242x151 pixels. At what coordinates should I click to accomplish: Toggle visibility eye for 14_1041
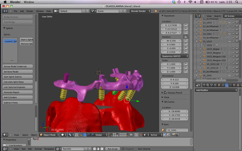(230, 34)
